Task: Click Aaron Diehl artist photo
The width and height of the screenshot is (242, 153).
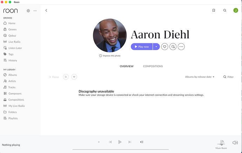Action: (110, 35)
